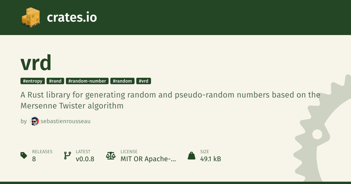Click the size weight icon
The width and height of the screenshot is (351, 184).
pos(191,155)
